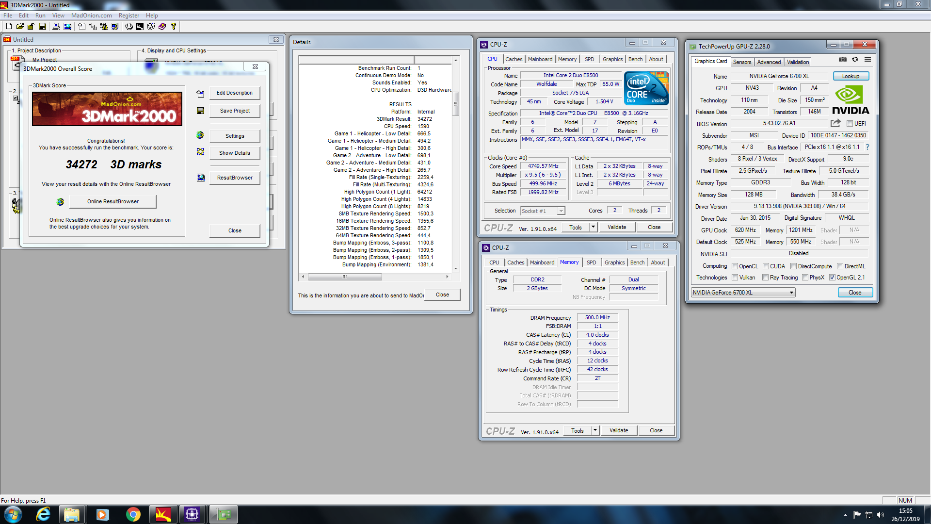Image resolution: width=931 pixels, height=524 pixels.
Task: Click the GPU-Z refresh icon
Action: tap(855, 59)
